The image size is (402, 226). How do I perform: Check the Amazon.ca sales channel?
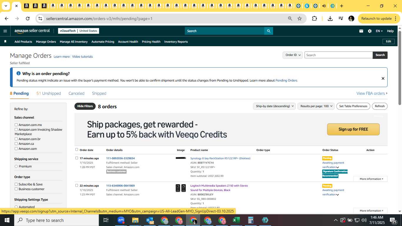16,144
